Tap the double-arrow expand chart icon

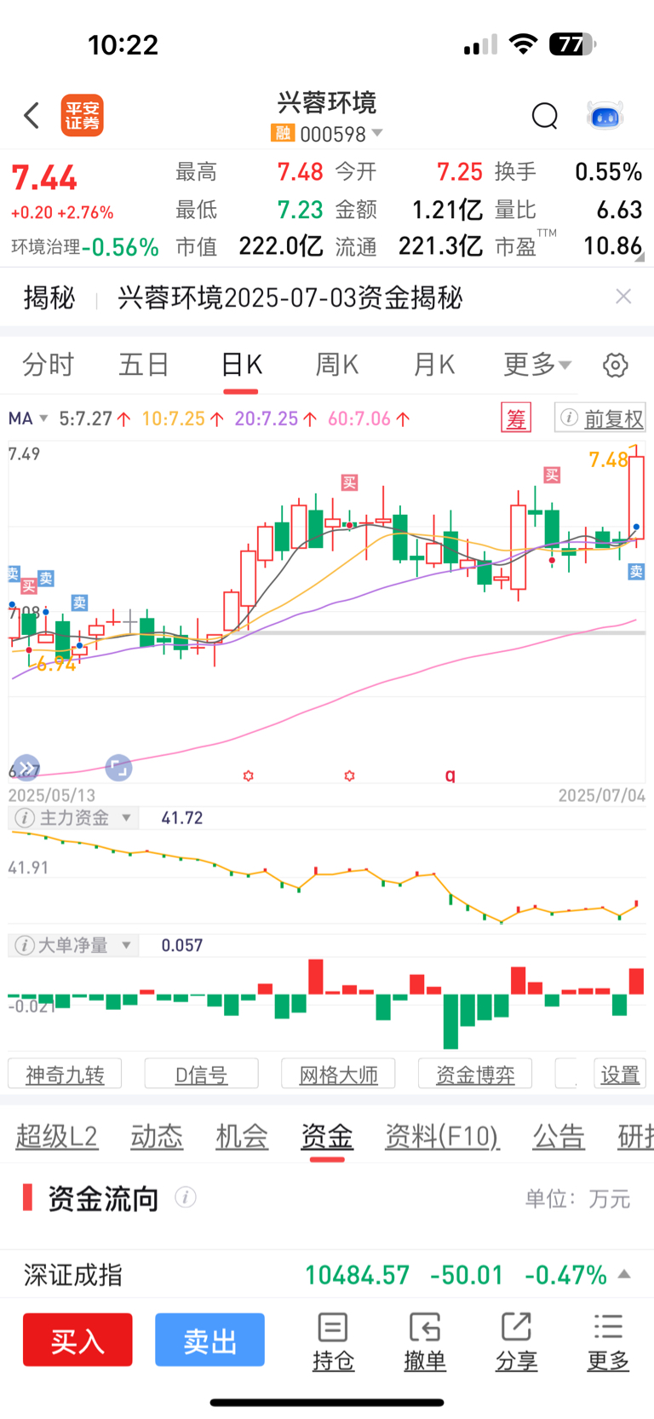27,766
